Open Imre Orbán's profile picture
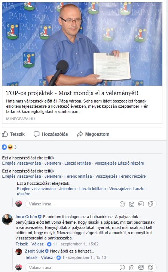This screenshot has height=272, width=168. tap(7, 219)
